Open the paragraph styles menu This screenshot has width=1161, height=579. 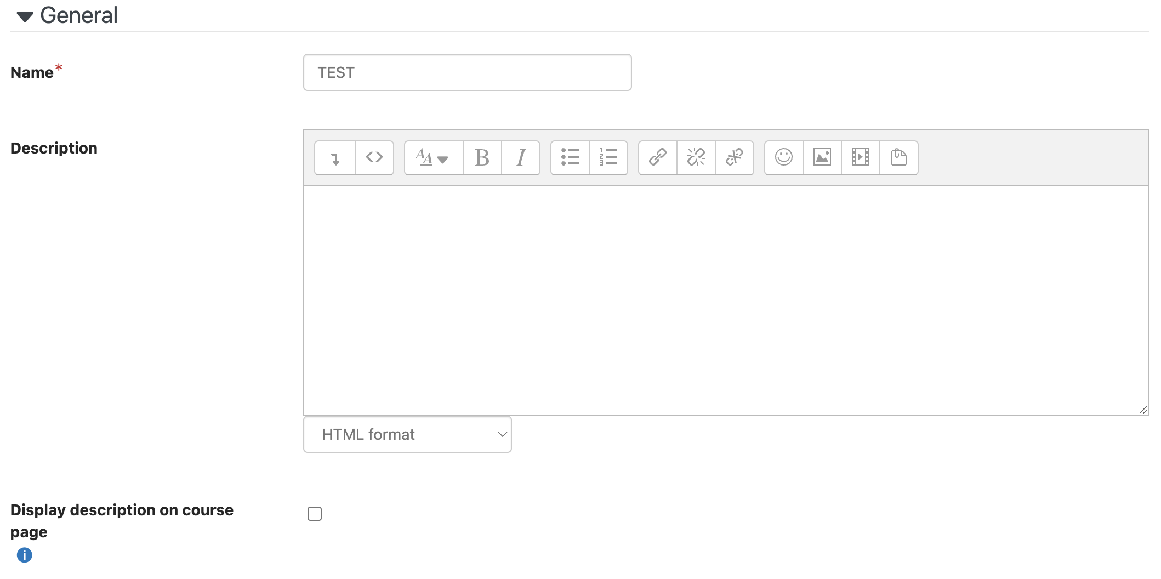(x=434, y=158)
